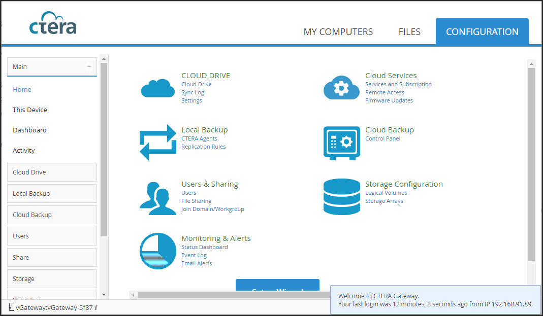543x316 pixels.
Task: Open the CLOUD DRIVE heading link
Action: click(206, 76)
